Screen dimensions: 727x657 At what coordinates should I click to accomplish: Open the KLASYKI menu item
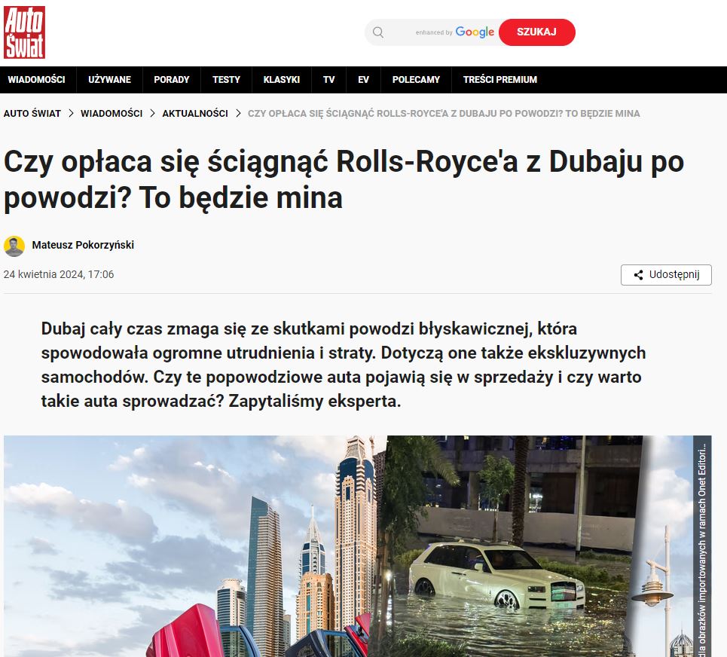click(x=282, y=80)
